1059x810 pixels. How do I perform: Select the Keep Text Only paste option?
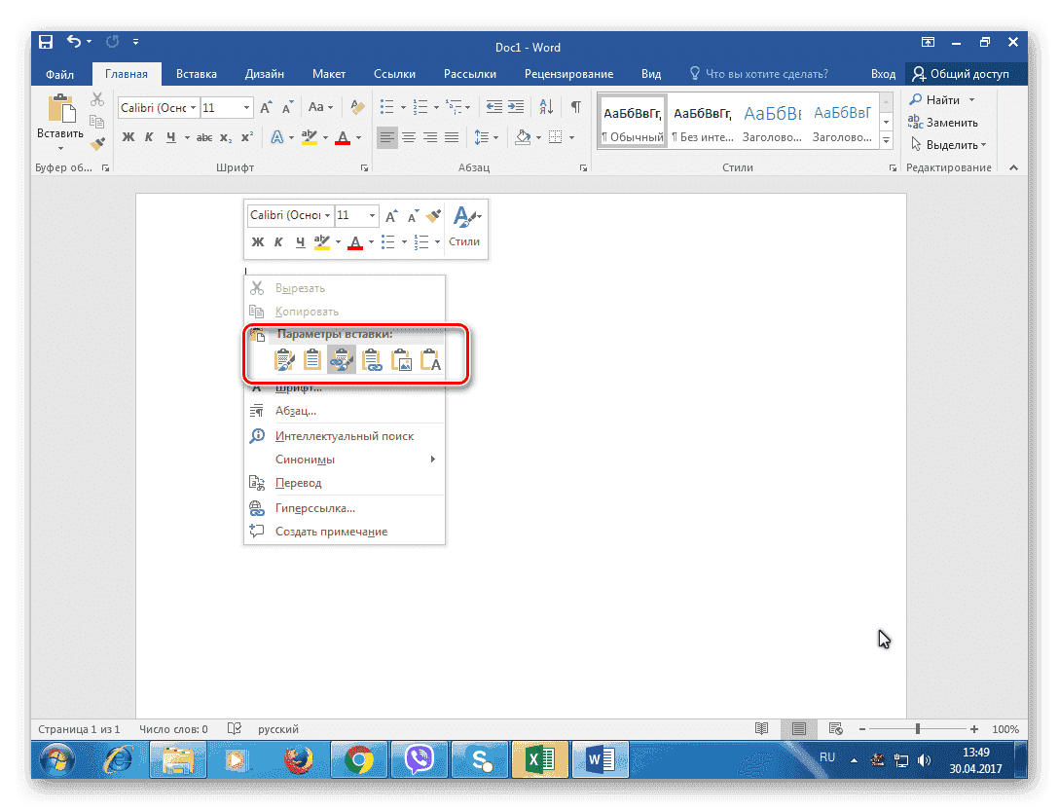coord(430,361)
